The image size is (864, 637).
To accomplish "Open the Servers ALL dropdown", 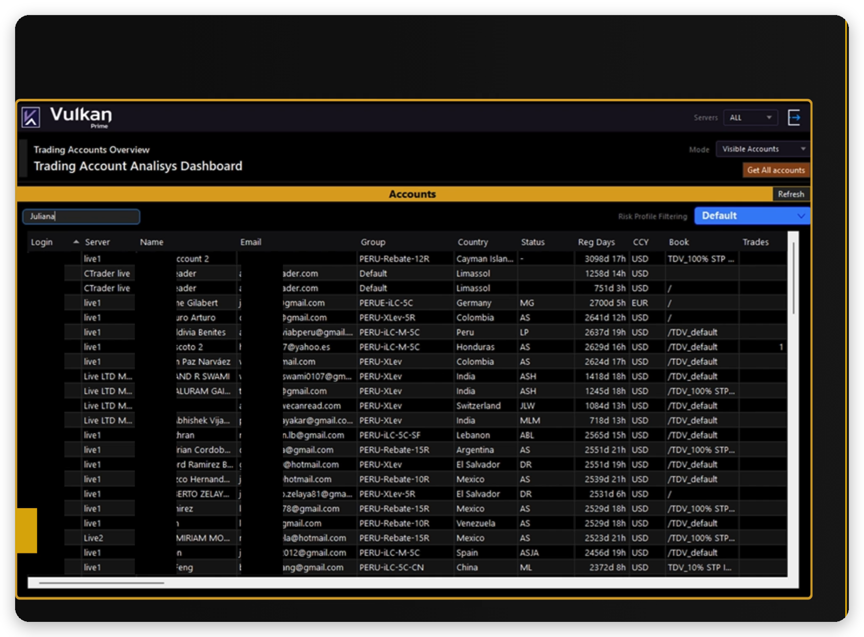I will pyautogui.click(x=750, y=118).
